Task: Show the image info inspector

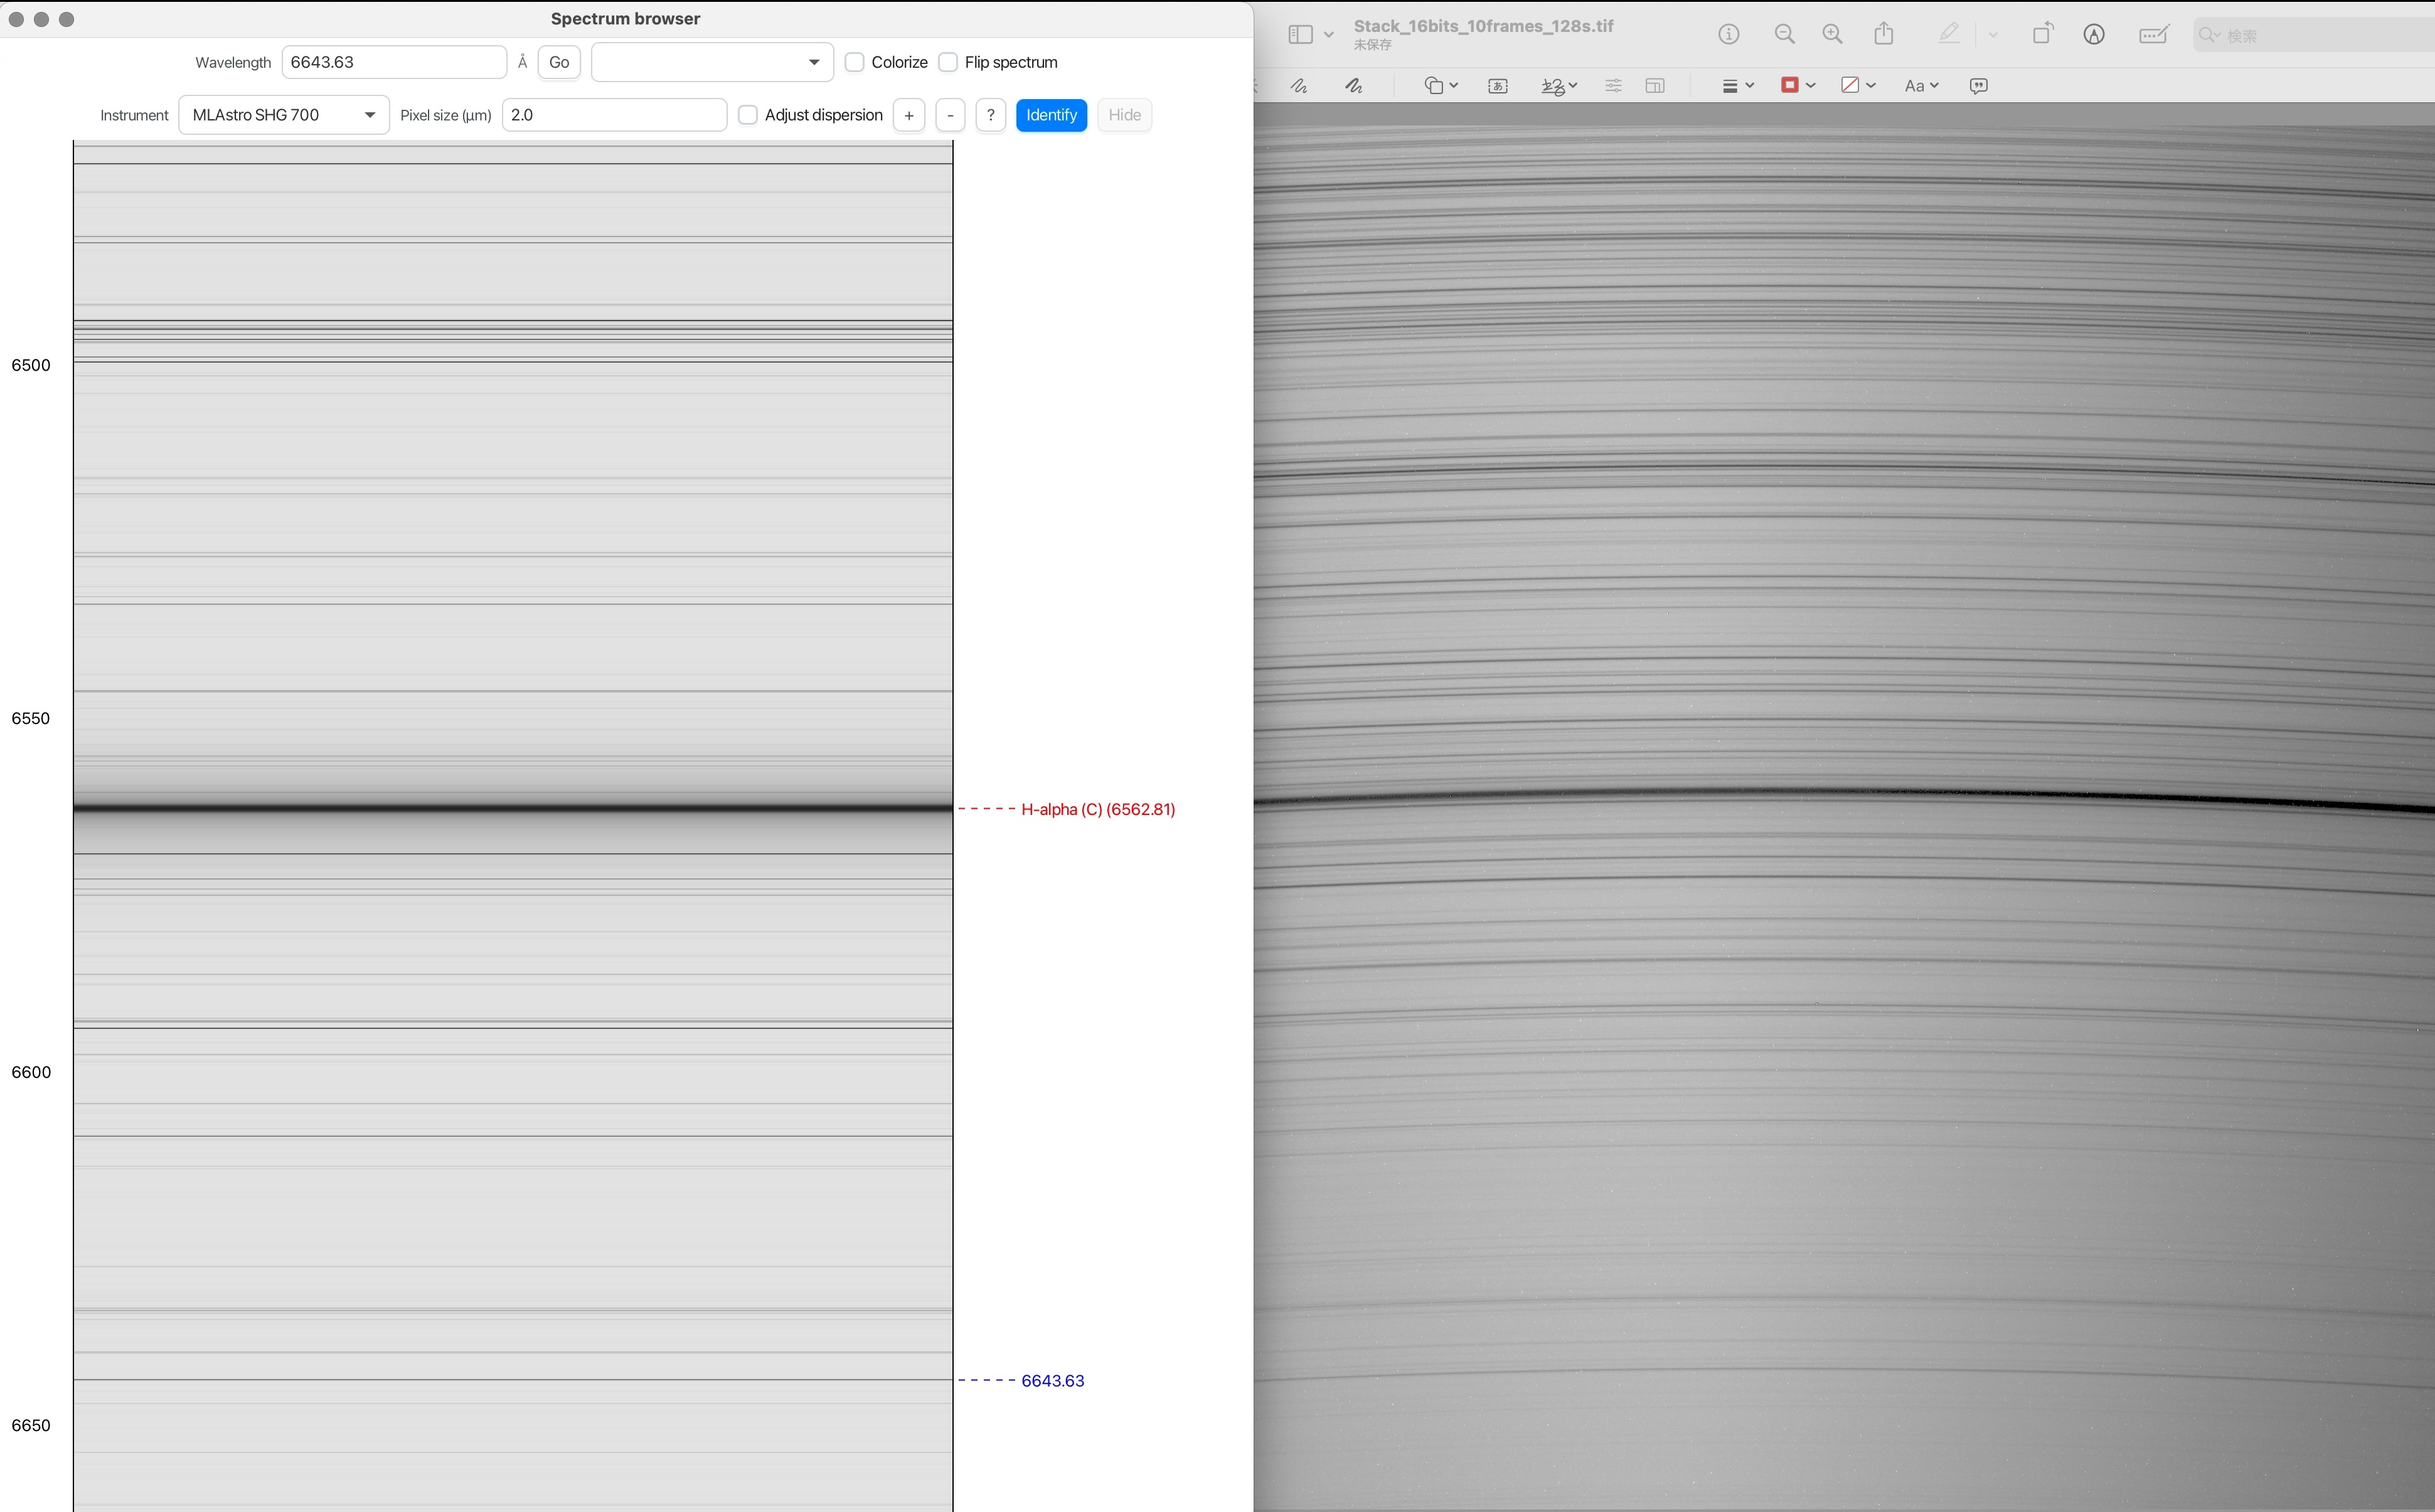Action: point(1728,34)
